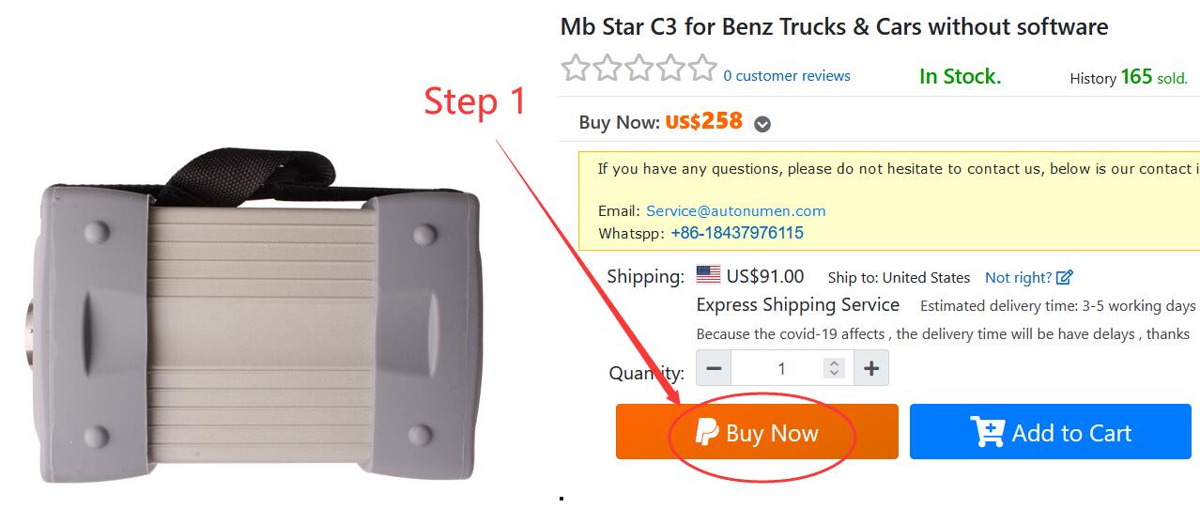Click the PayPal icon on Buy Now

pos(706,432)
